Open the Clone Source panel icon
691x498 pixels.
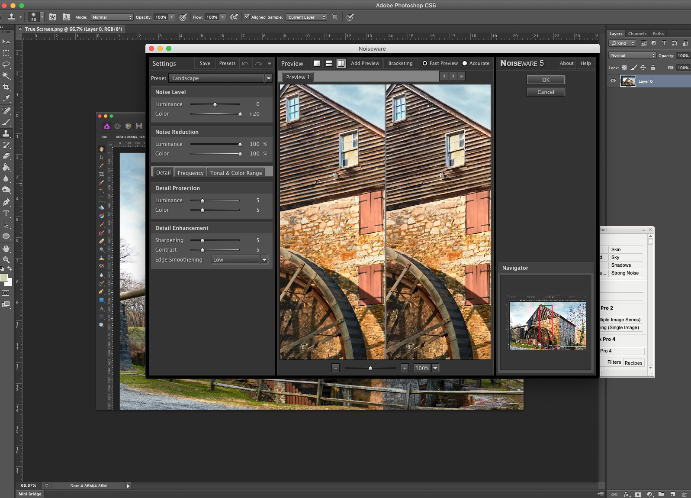pyautogui.click(x=66, y=17)
